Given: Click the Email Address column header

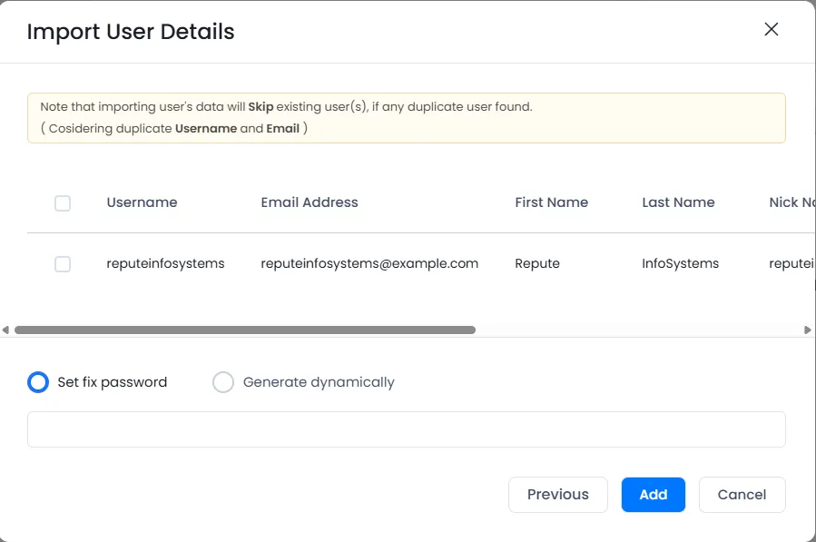Looking at the screenshot, I should click(309, 202).
